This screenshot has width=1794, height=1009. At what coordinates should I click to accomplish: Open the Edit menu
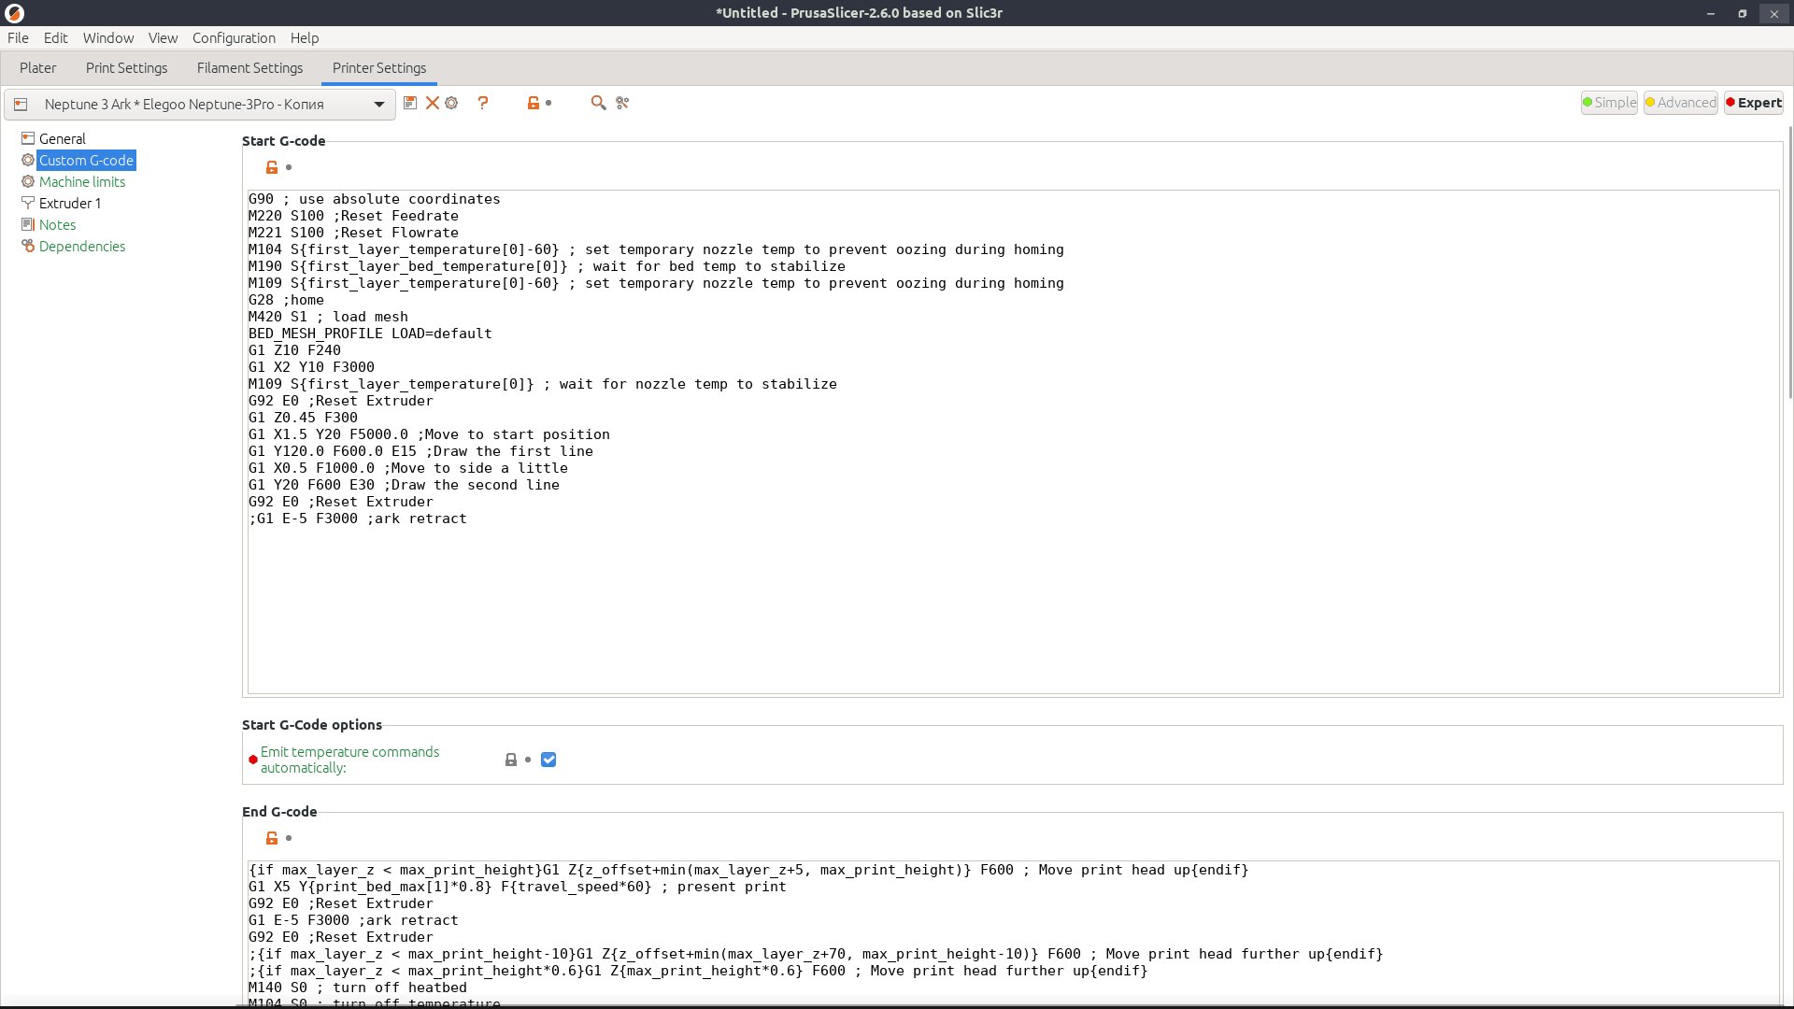(x=56, y=37)
